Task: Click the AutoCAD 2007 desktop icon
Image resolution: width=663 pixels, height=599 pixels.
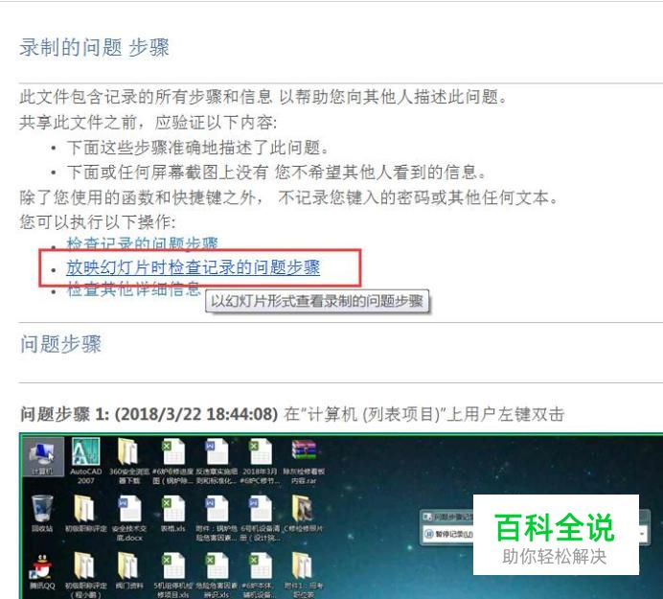Action: (x=86, y=461)
